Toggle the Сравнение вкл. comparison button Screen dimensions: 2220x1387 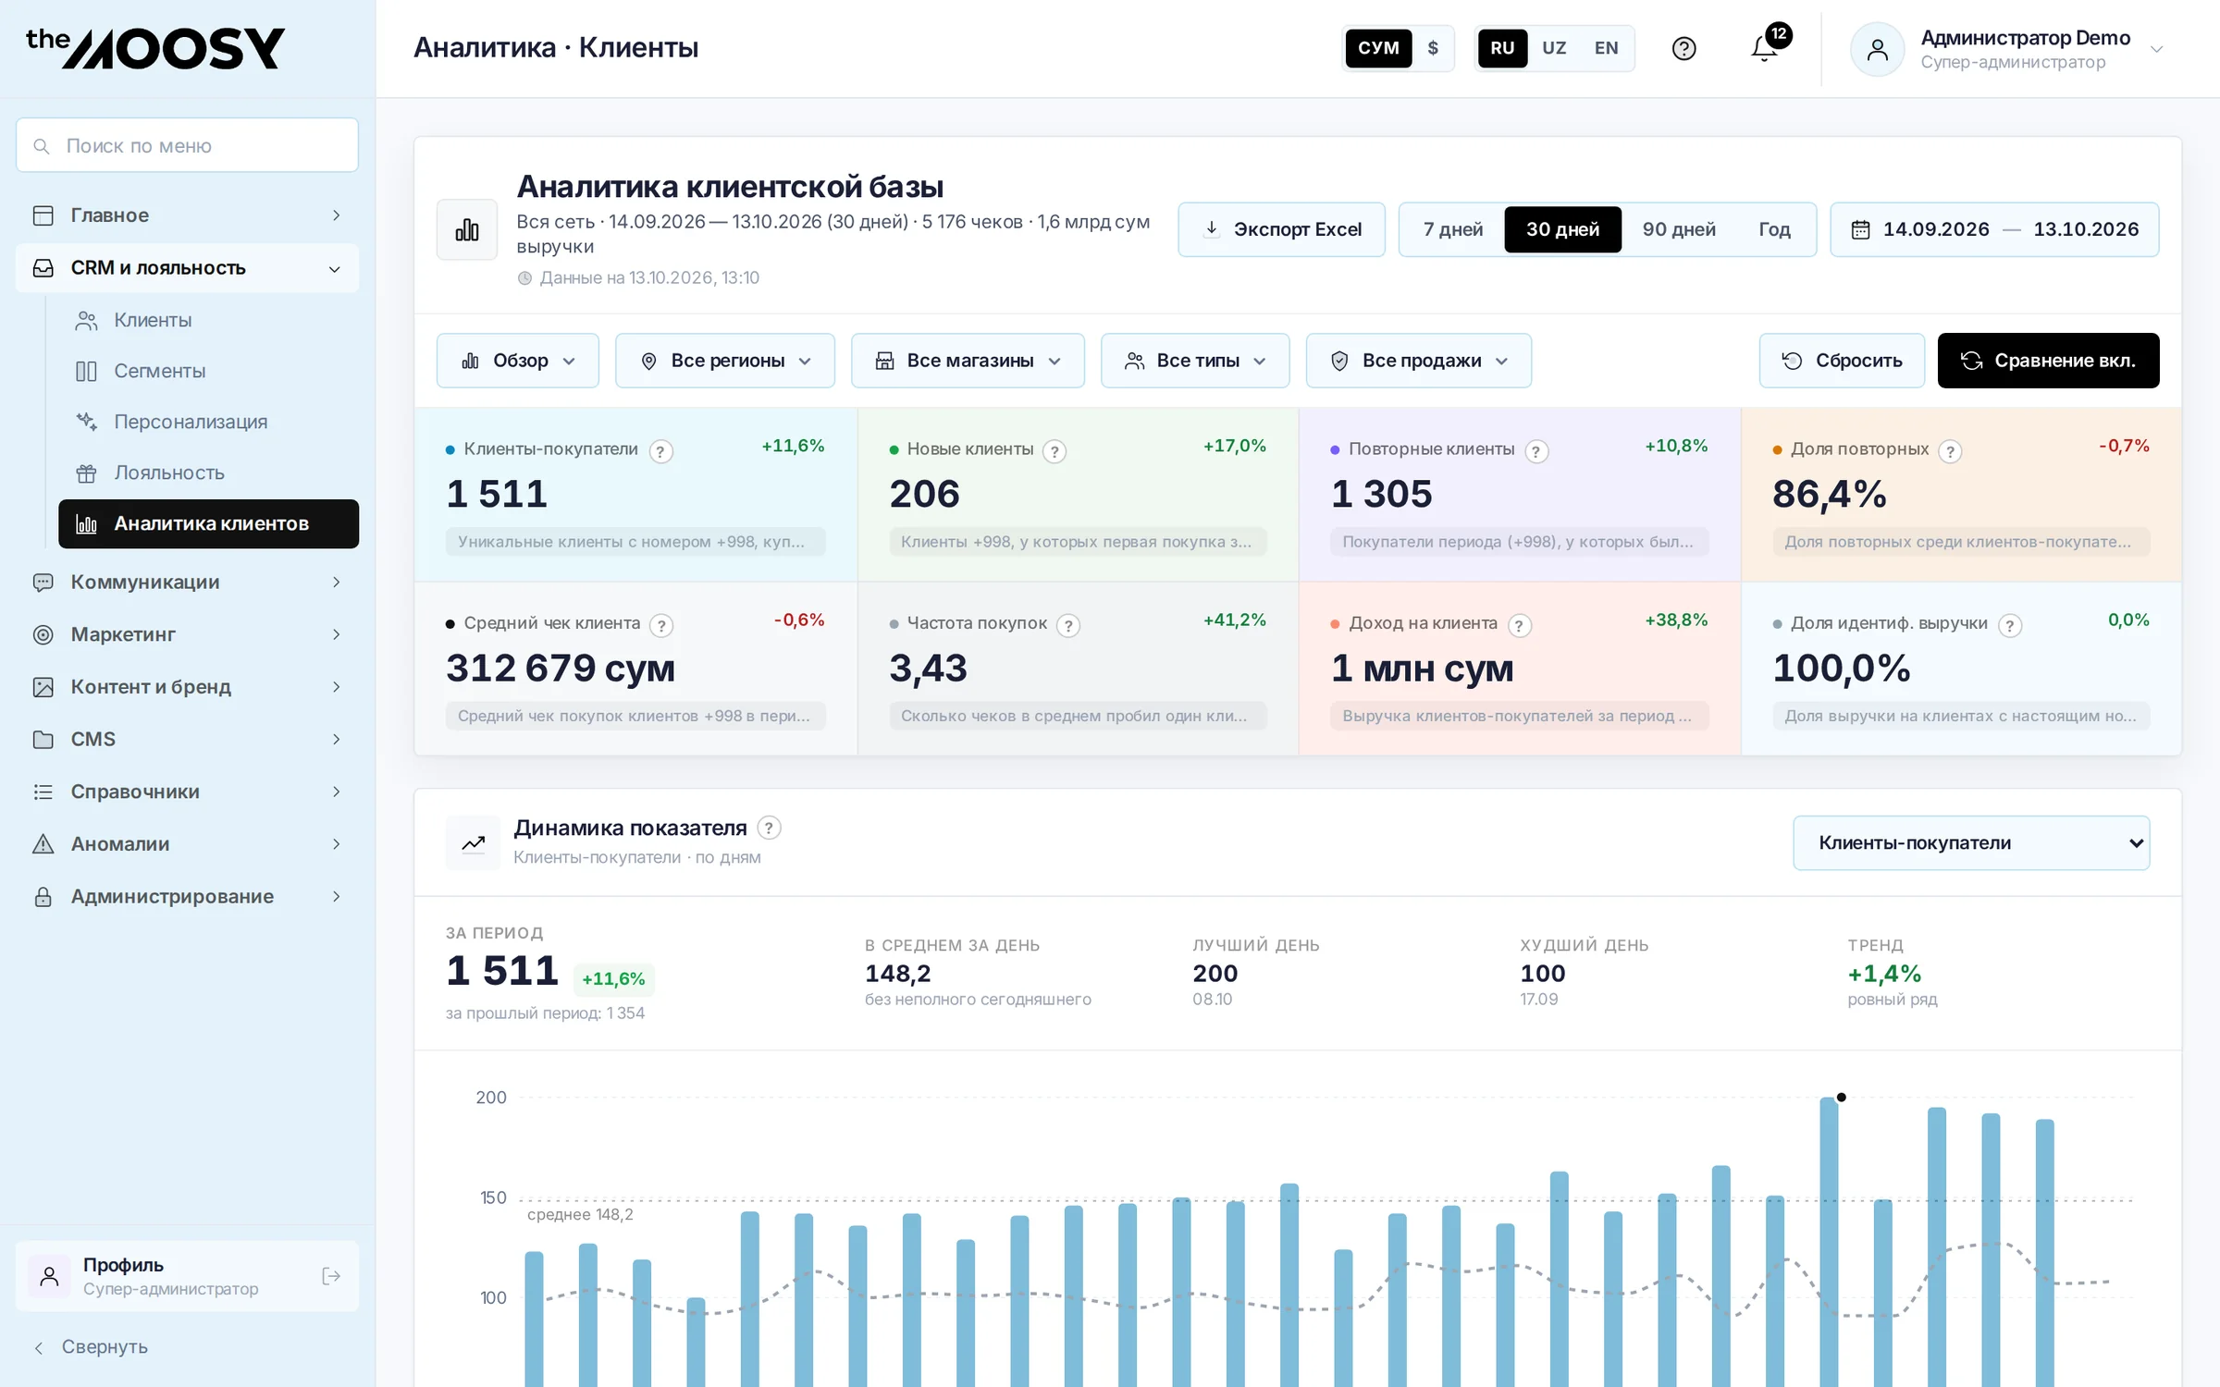click(x=2048, y=361)
